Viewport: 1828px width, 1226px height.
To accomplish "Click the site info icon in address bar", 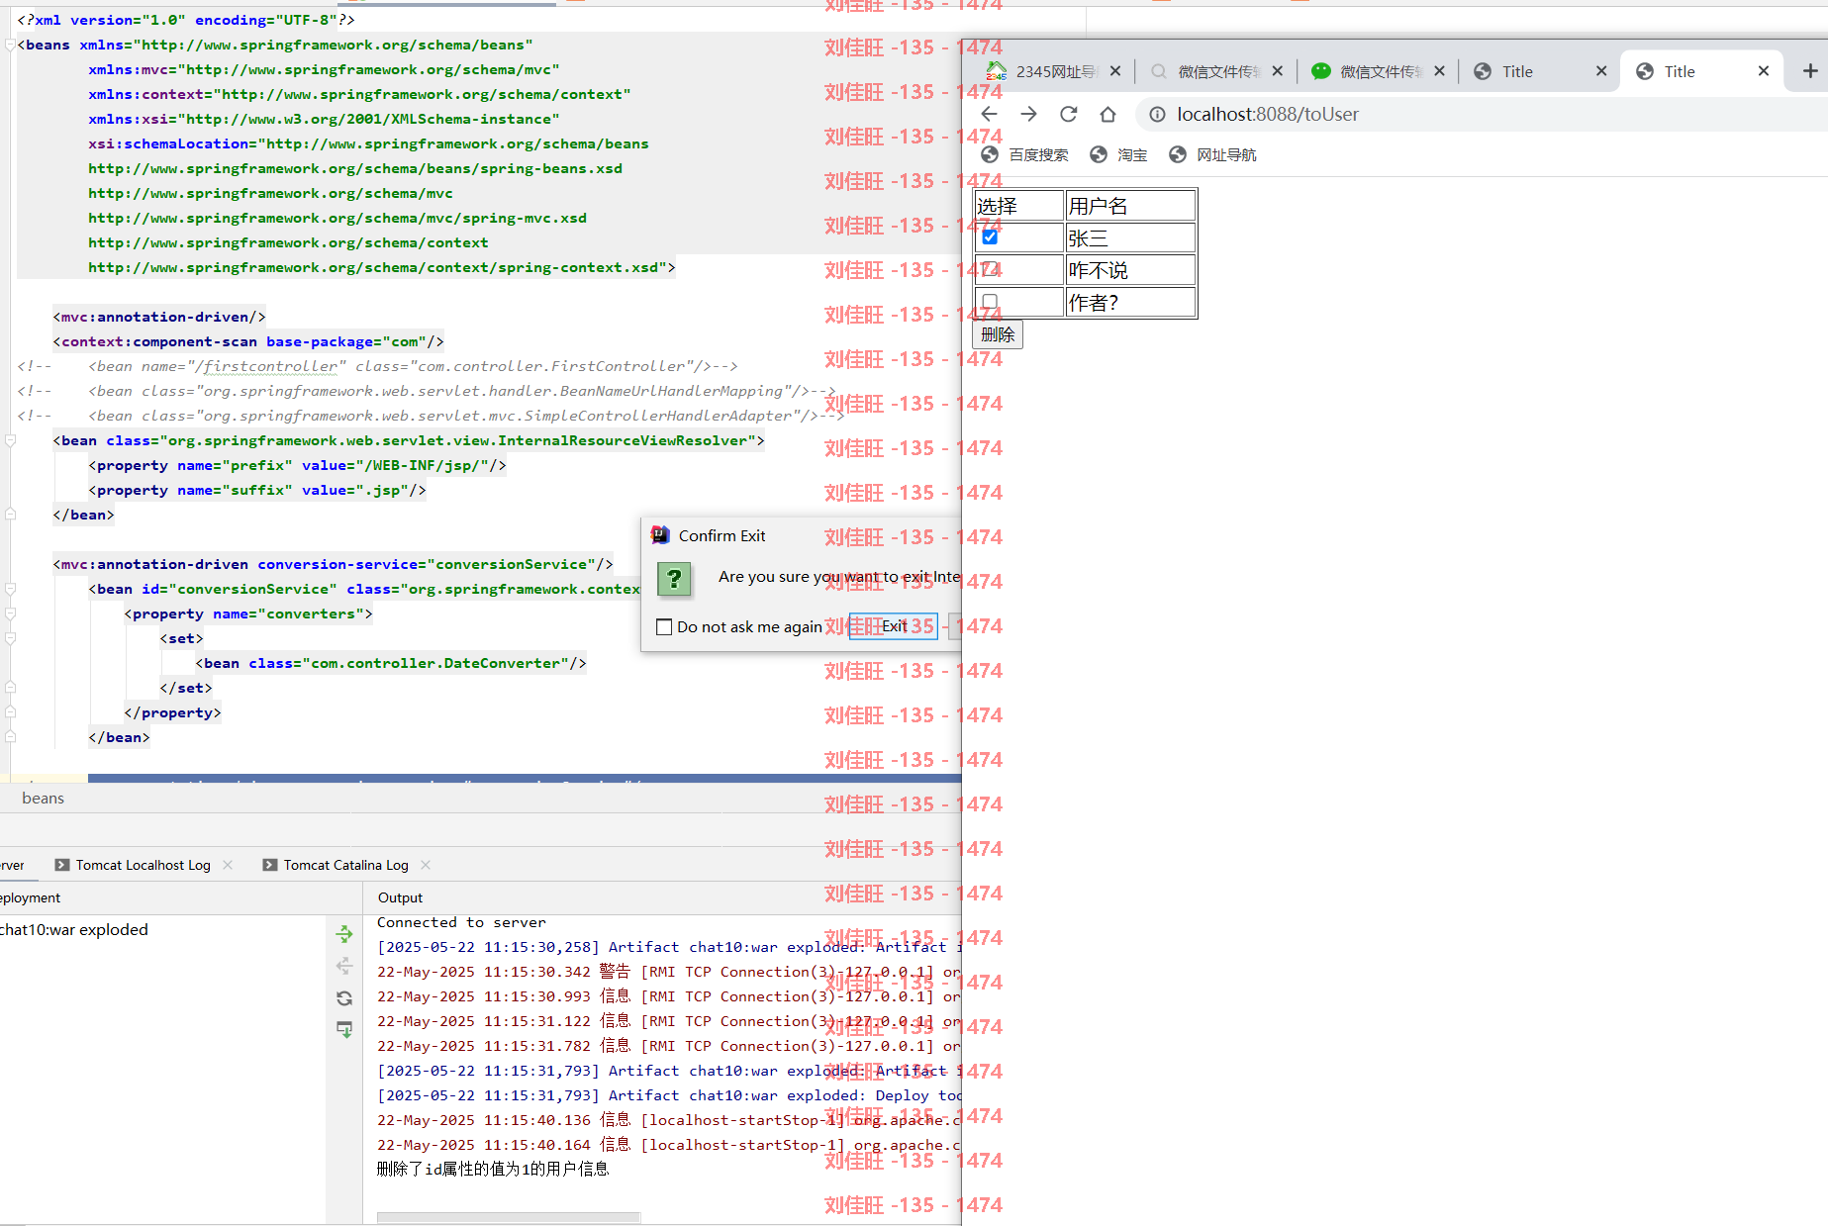I will tap(1156, 114).
